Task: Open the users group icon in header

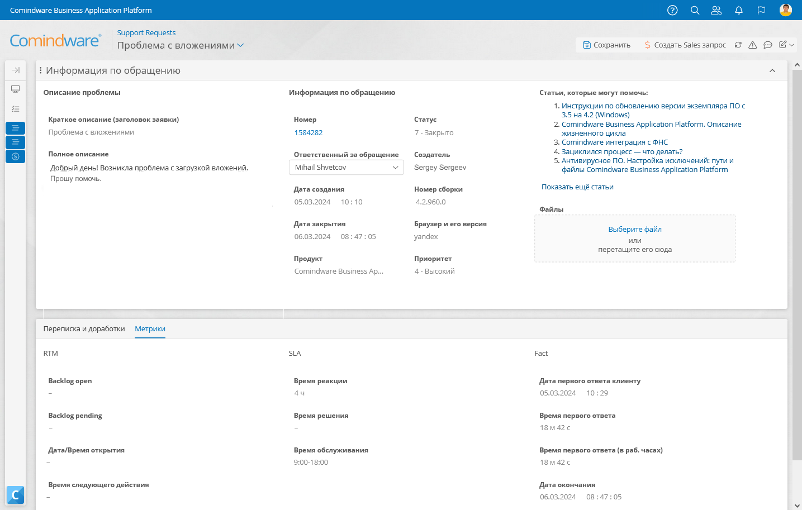Action: (716, 10)
